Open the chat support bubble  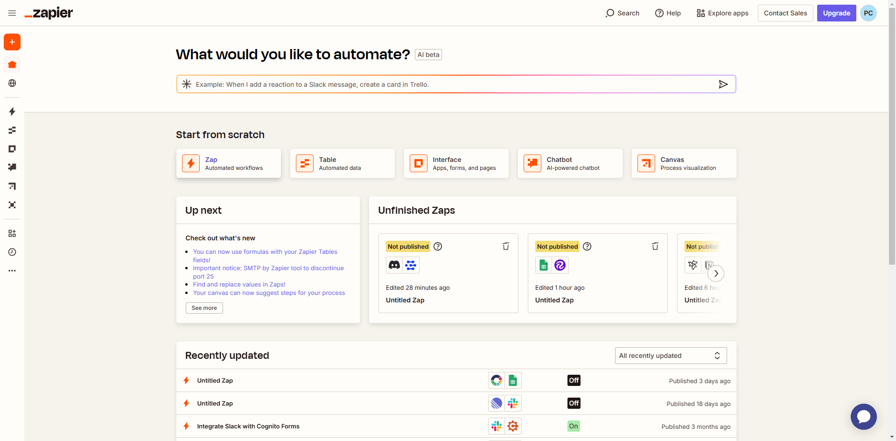(x=863, y=416)
